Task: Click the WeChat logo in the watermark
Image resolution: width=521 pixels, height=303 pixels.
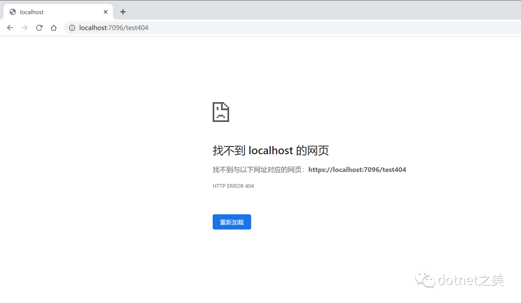Action: (426, 280)
